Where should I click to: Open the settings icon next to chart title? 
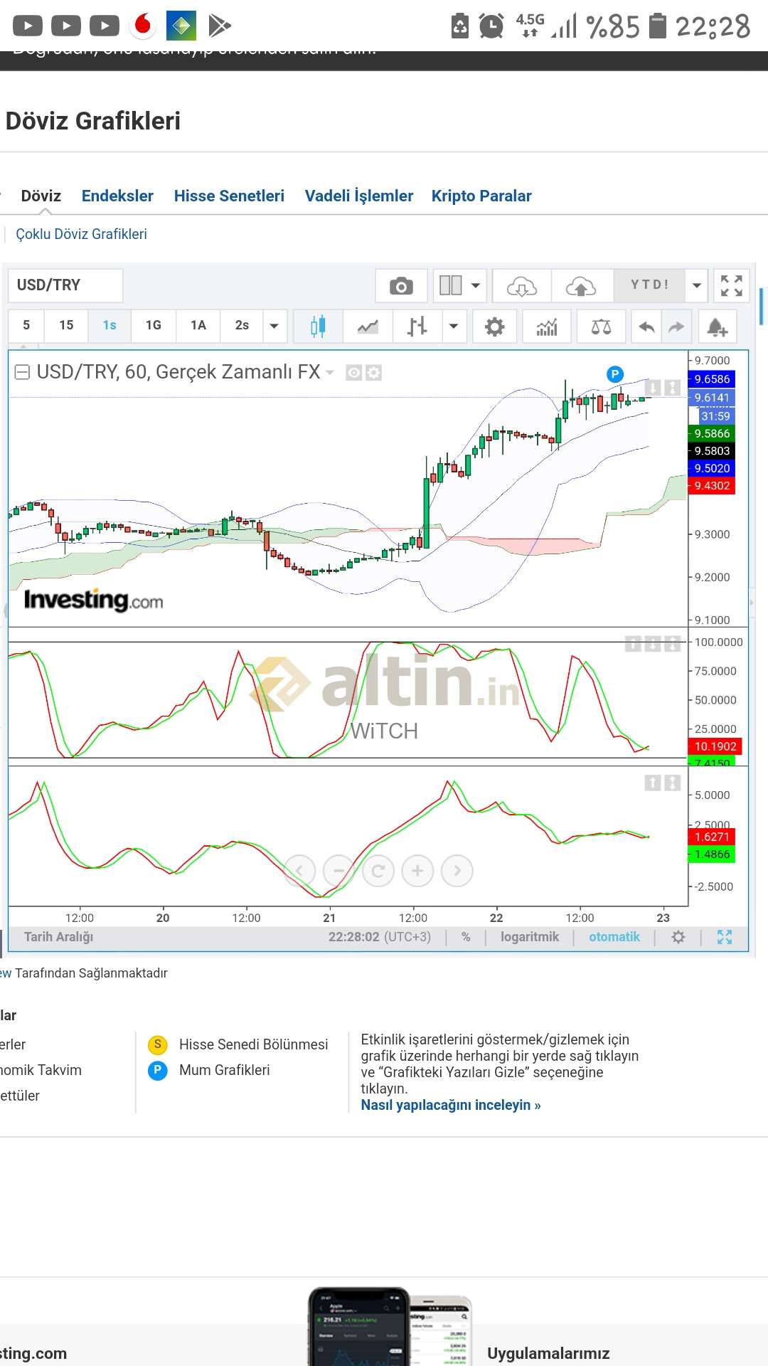(x=374, y=372)
